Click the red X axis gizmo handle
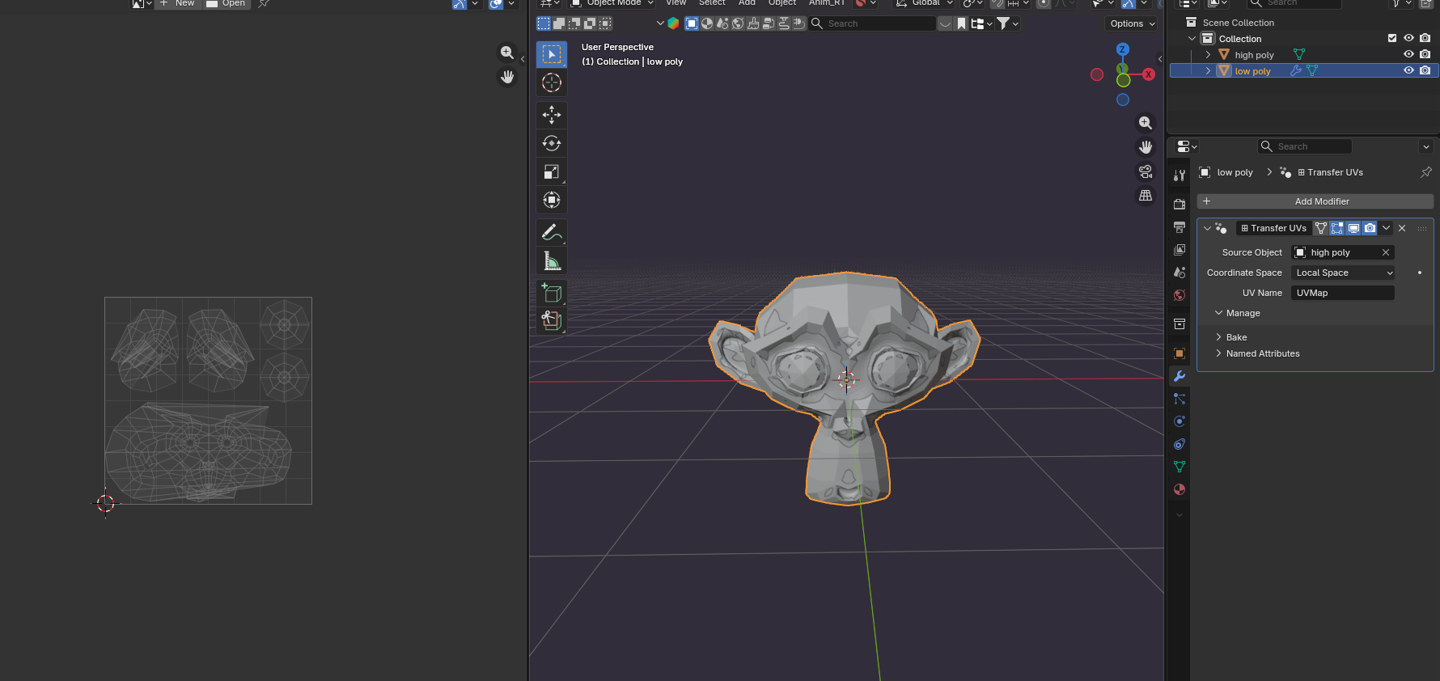1440x681 pixels. (1149, 74)
